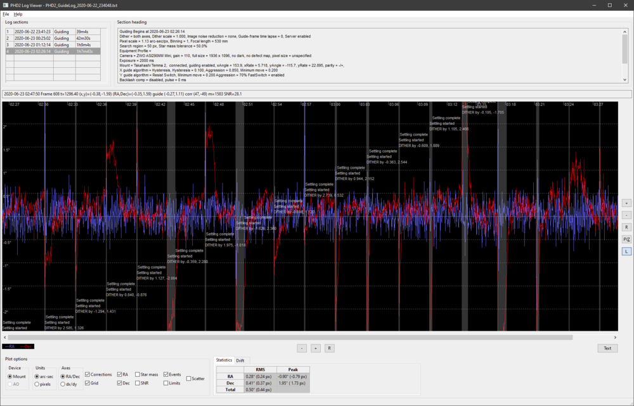Screen dimensions: 634x406
Task: Toggle the L lock button
Action: coord(626,251)
